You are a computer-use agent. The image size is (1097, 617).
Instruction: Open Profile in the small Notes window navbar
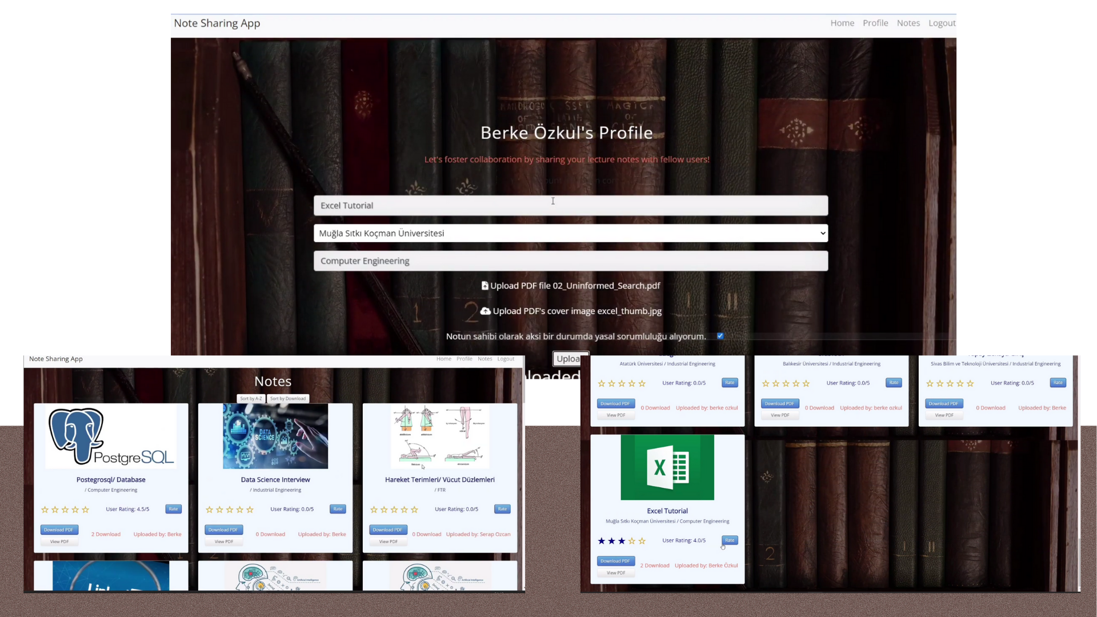click(x=465, y=359)
